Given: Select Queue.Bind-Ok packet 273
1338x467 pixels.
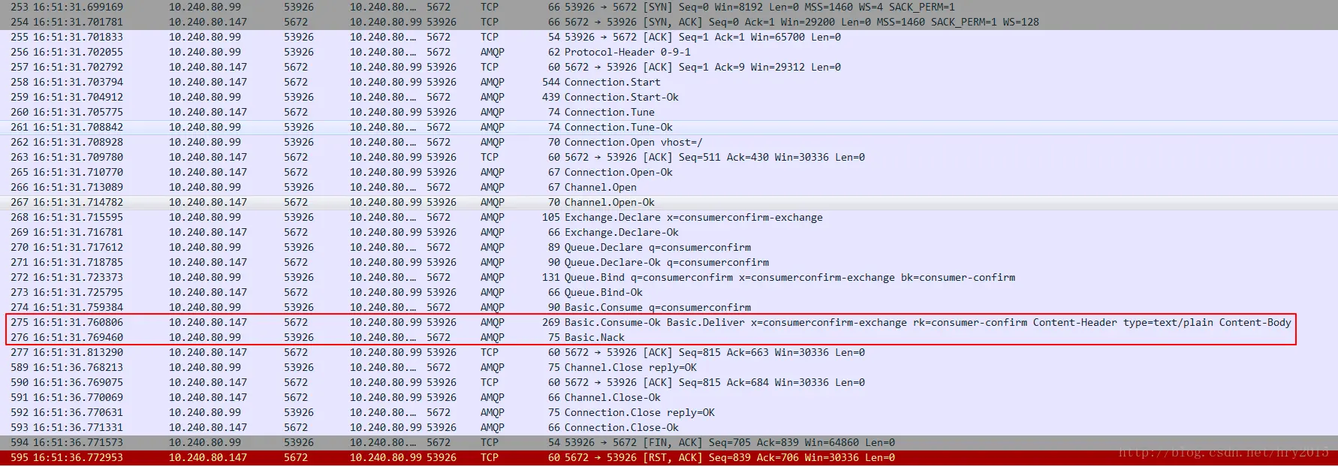Looking at the screenshot, I should coord(669,292).
